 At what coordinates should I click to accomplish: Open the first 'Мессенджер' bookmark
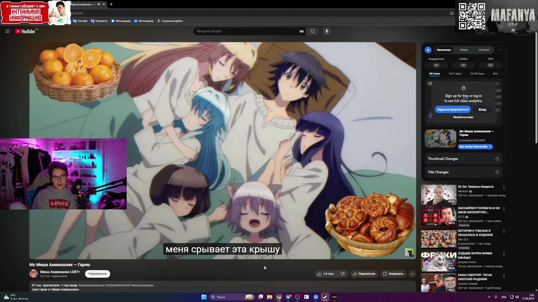121,21
